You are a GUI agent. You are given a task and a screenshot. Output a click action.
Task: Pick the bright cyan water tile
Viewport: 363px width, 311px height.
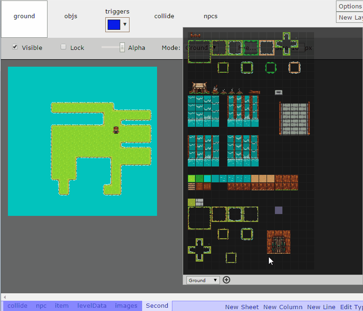(x=207, y=179)
